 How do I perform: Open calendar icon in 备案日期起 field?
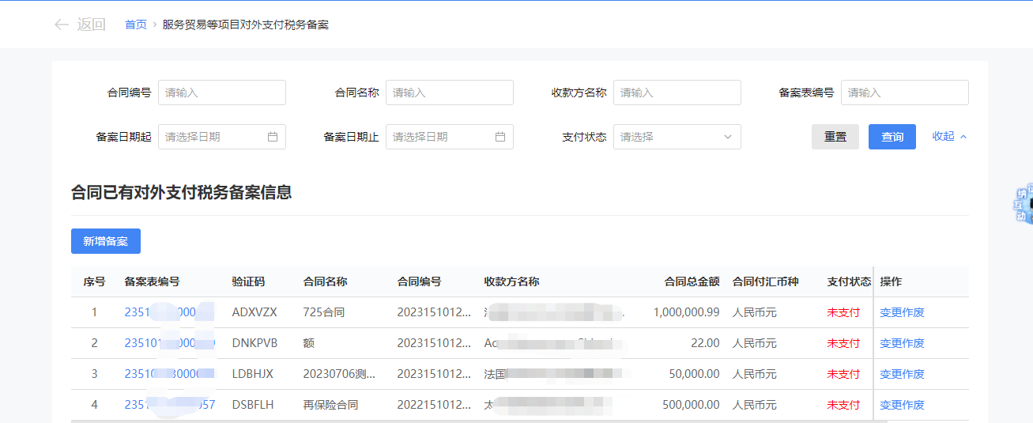point(273,137)
